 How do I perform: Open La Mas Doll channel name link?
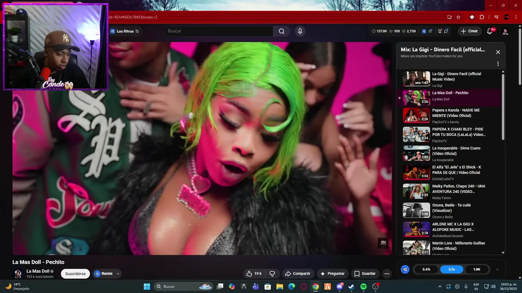click(x=38, y=271)
